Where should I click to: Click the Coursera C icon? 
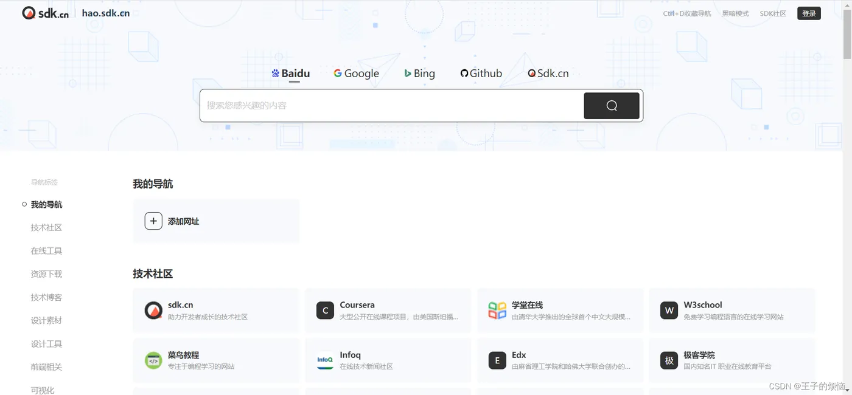326,311
